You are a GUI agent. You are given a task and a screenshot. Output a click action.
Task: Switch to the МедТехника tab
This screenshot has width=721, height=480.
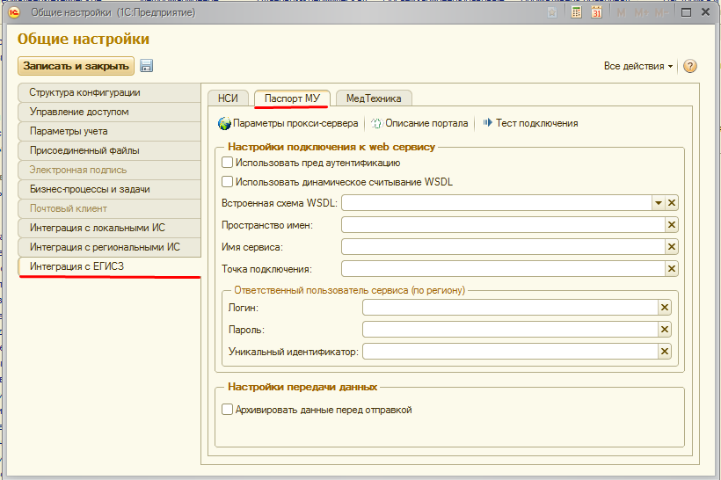[374, 98]
